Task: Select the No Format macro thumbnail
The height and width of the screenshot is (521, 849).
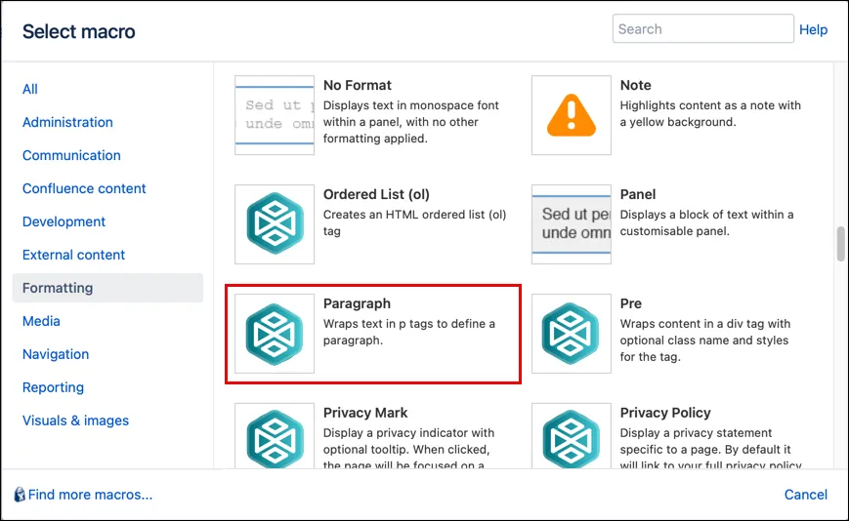Action: point(275,115)
